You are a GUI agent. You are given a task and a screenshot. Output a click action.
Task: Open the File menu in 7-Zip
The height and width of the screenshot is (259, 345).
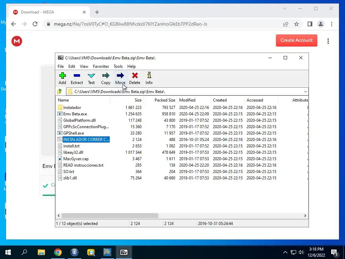click(x=61, y=66)
